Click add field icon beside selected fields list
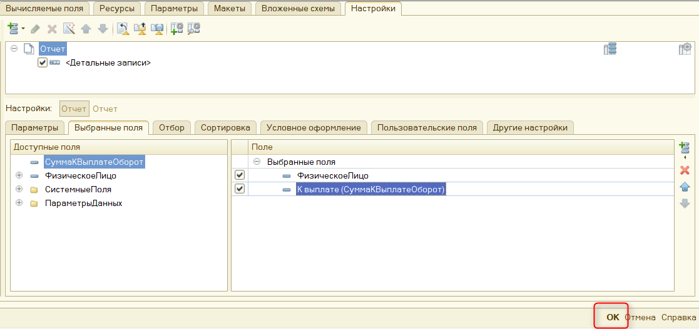This screenshot has width=699, height=329. pos(684,149)
